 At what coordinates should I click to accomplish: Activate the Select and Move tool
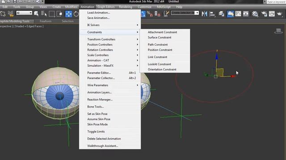(x=68, y=14)
